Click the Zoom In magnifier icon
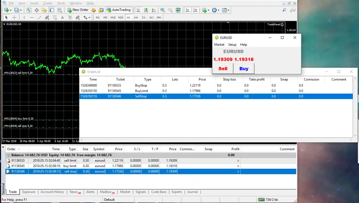This screenshot has height=203, width=359. point(163,10)
